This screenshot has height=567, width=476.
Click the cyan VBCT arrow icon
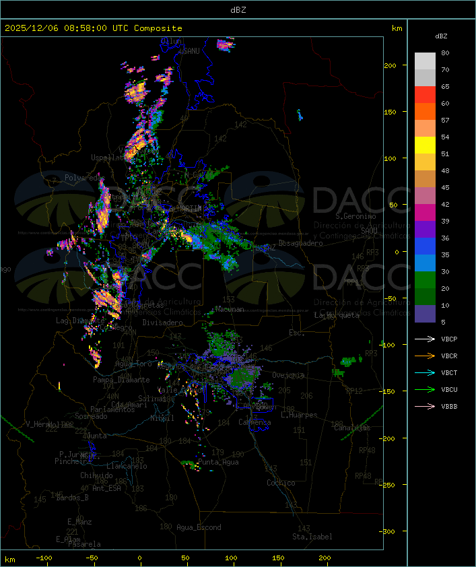coord(425,372)
